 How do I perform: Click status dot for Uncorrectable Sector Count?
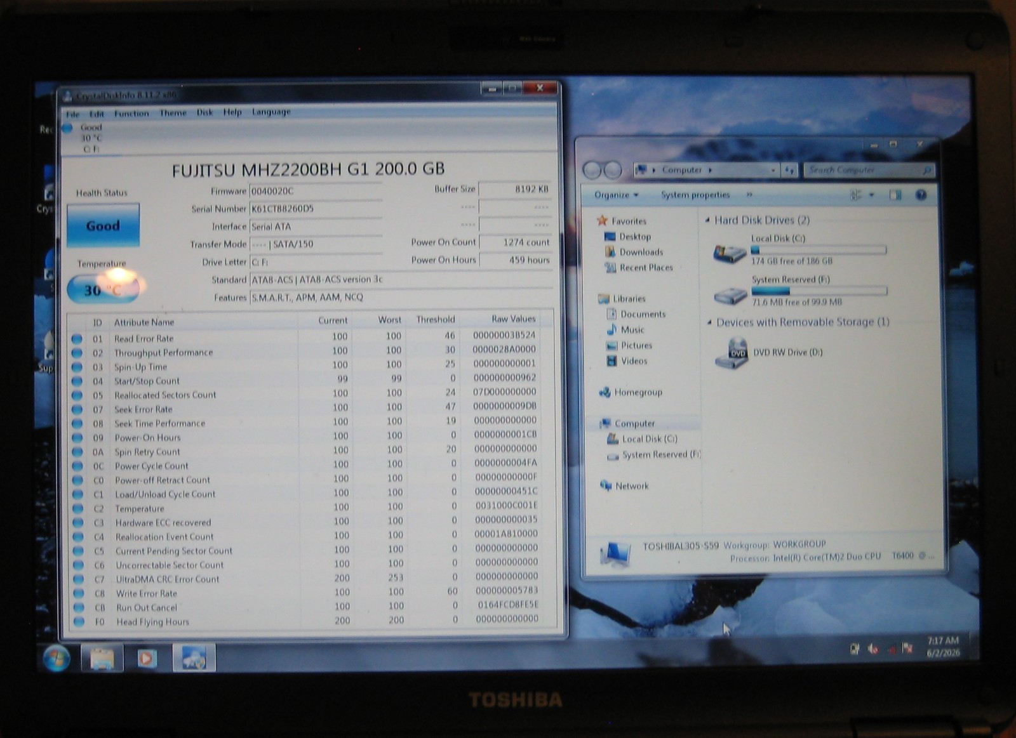79,565
